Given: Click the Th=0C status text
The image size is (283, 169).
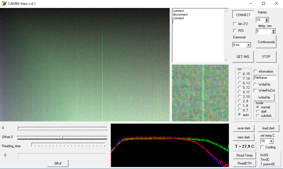Looking at the screenshot, I should pyautogui.click(x=265, y=160).
